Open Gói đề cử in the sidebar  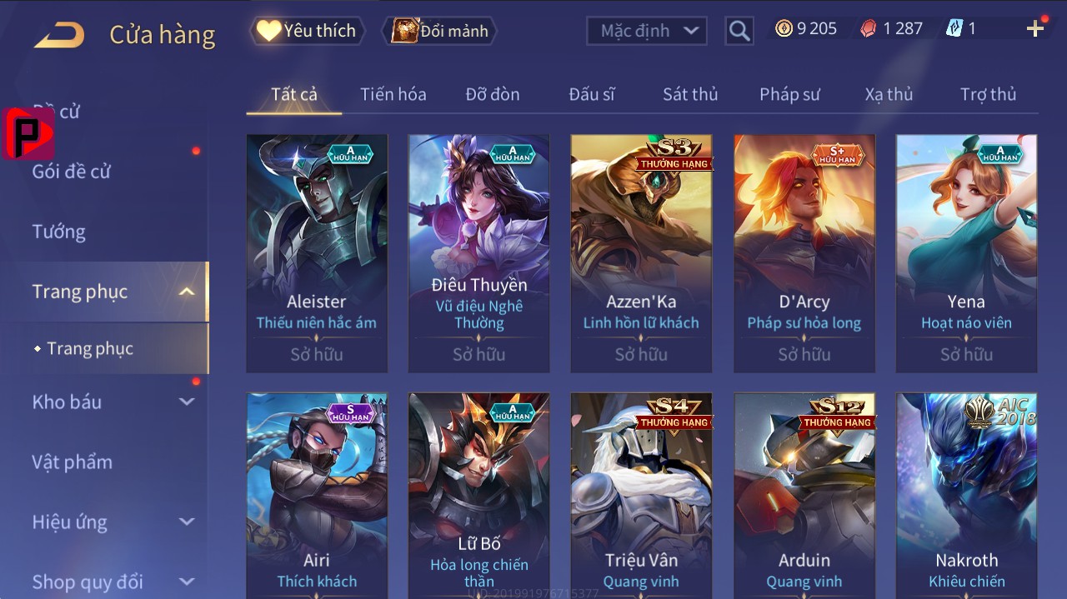tap(71, 172)
